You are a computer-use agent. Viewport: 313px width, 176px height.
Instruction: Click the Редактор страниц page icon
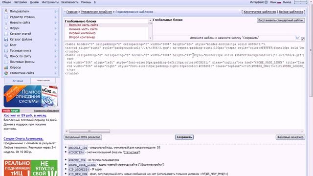(6, 17)
